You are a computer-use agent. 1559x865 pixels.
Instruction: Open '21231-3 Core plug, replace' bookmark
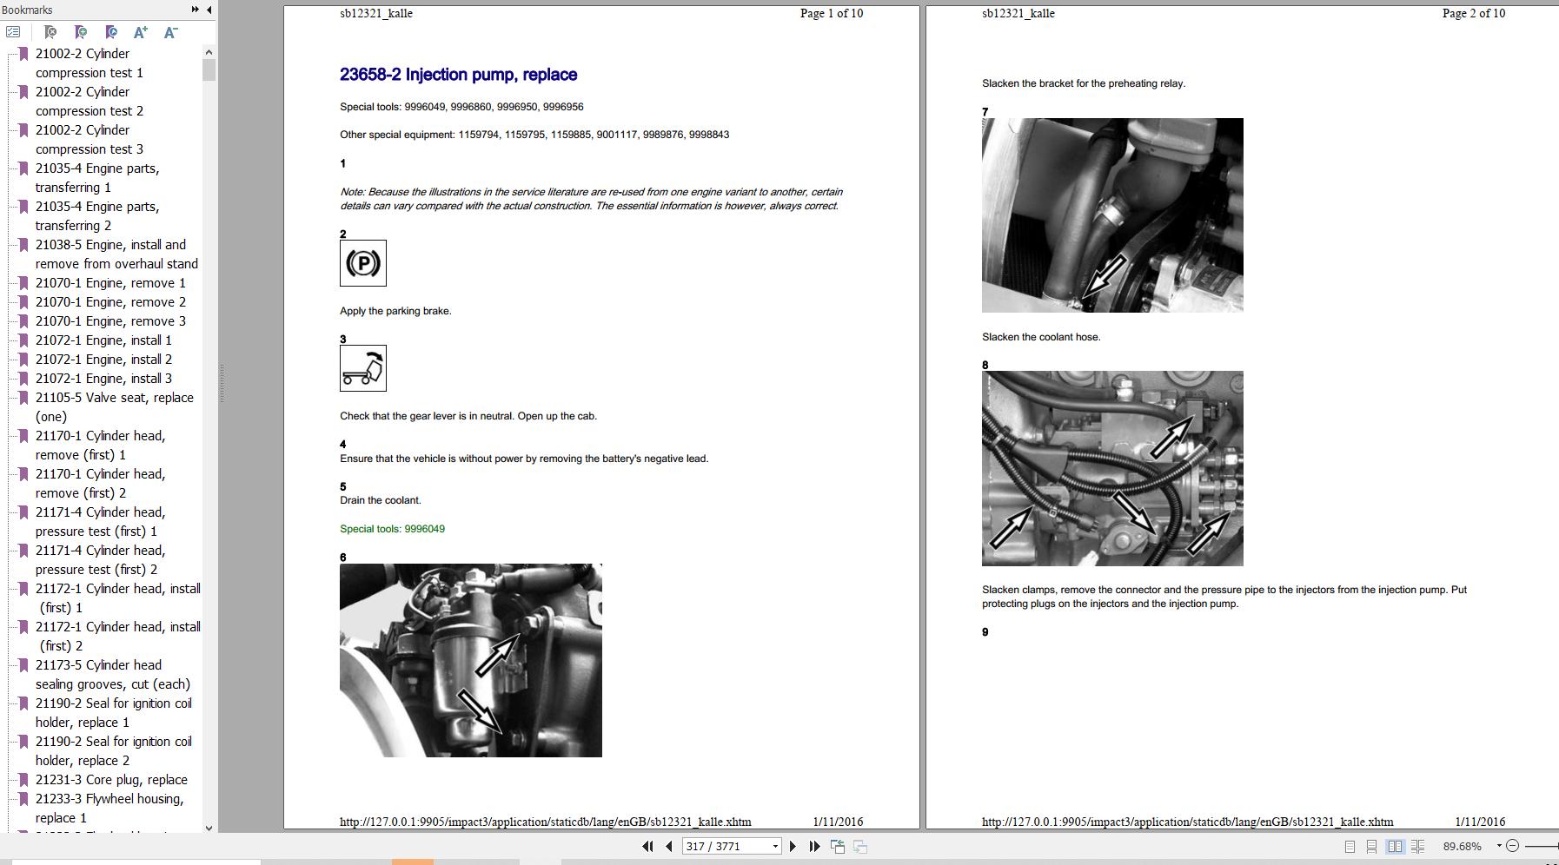pos(111,780)
